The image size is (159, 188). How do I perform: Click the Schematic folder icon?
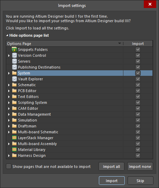(x=15, y=85)
